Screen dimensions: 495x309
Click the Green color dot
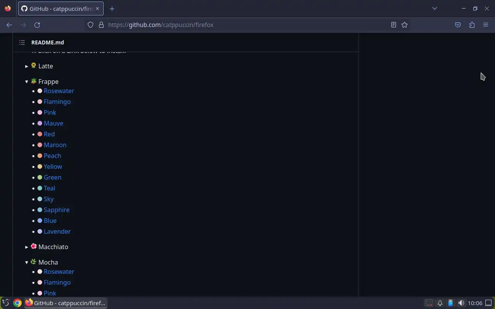[x=40, y=177]
